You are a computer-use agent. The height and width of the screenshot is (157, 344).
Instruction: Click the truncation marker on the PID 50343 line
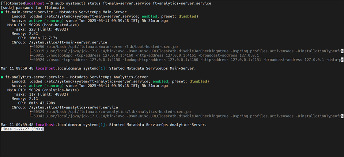coord(342,116)
